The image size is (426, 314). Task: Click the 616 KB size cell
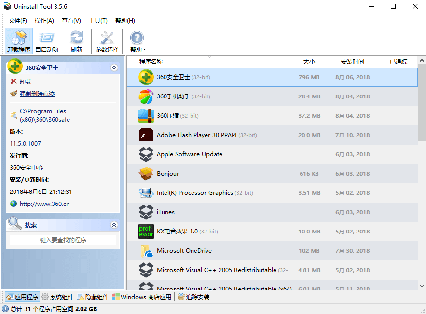[309, 174]
